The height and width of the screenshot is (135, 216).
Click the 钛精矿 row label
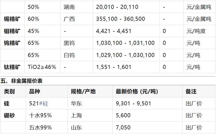coord(12,67)
